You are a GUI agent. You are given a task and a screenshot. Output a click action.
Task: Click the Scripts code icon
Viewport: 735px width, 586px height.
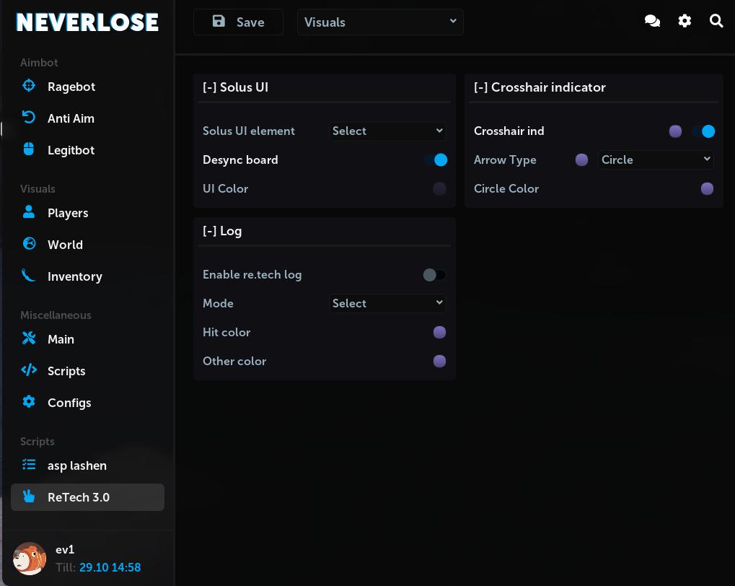[x=29, y=370]
